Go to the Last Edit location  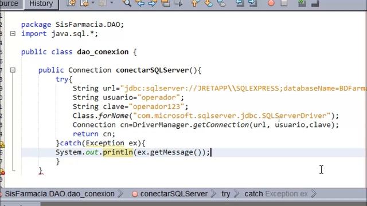(x=71, y=3)
